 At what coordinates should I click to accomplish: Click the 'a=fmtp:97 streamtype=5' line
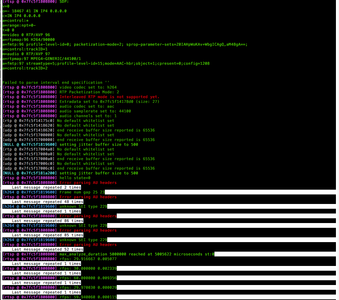pyautogui.click(x=106, y=63)
